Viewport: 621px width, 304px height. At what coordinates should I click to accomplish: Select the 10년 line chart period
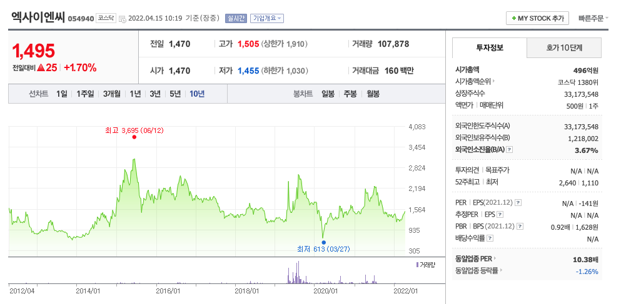(x=197, y=94)
